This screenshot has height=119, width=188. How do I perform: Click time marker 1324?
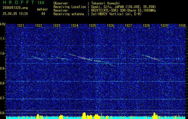point(75,26)
